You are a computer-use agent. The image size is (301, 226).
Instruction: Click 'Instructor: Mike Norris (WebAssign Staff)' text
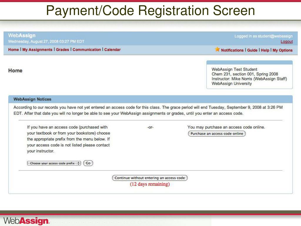tap(249, 79)
